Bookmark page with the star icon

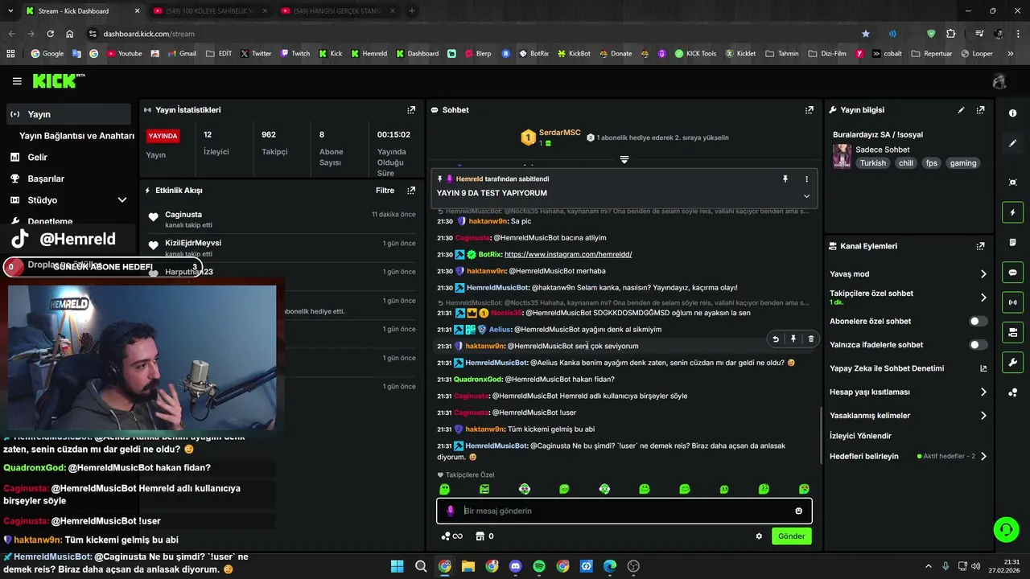click(x=866, y=34)
